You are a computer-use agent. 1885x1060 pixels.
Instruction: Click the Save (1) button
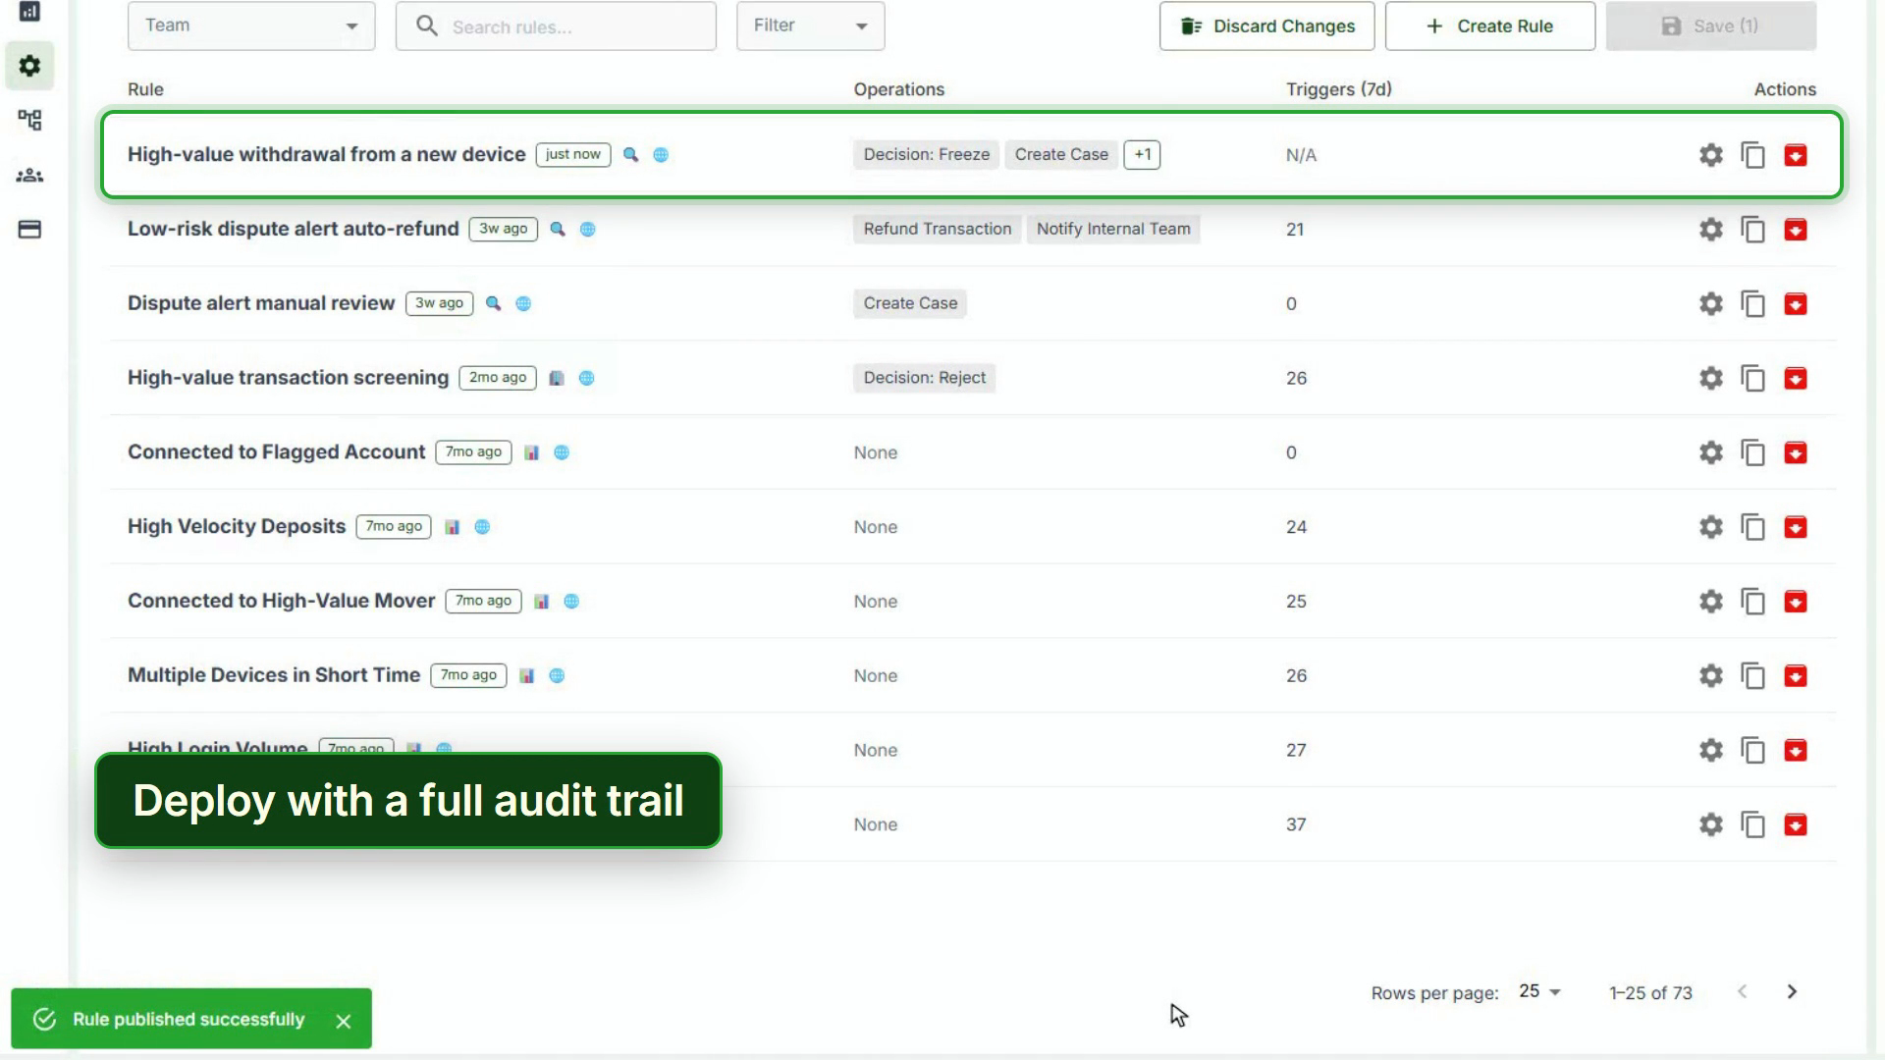tap(1710, 26)
